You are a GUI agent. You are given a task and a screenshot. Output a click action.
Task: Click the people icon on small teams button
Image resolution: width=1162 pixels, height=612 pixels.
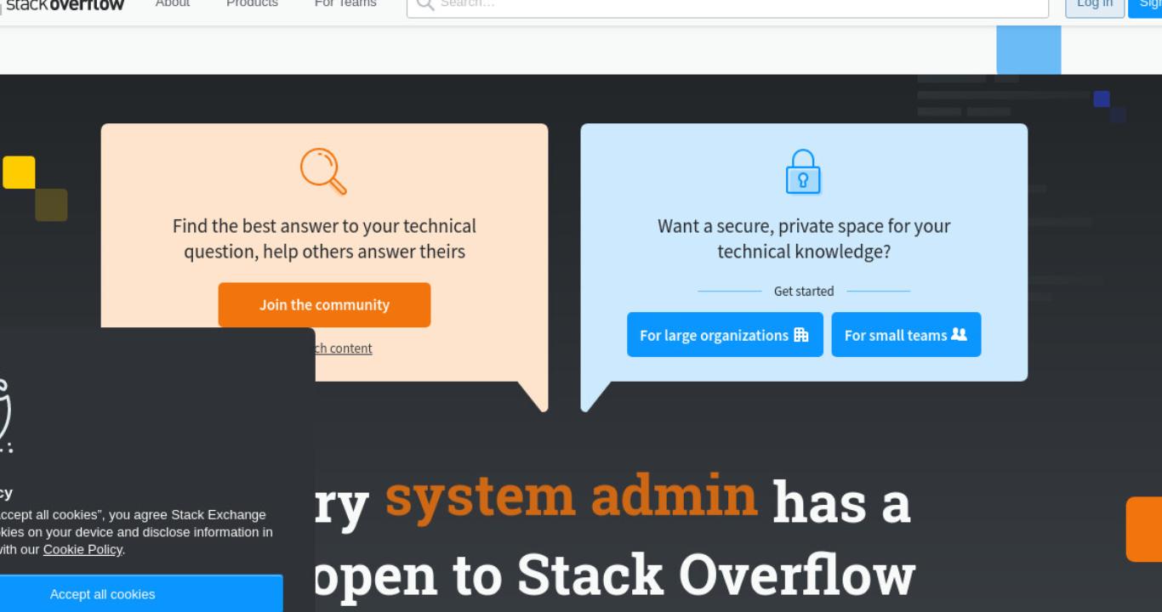[x=960, y=335]
